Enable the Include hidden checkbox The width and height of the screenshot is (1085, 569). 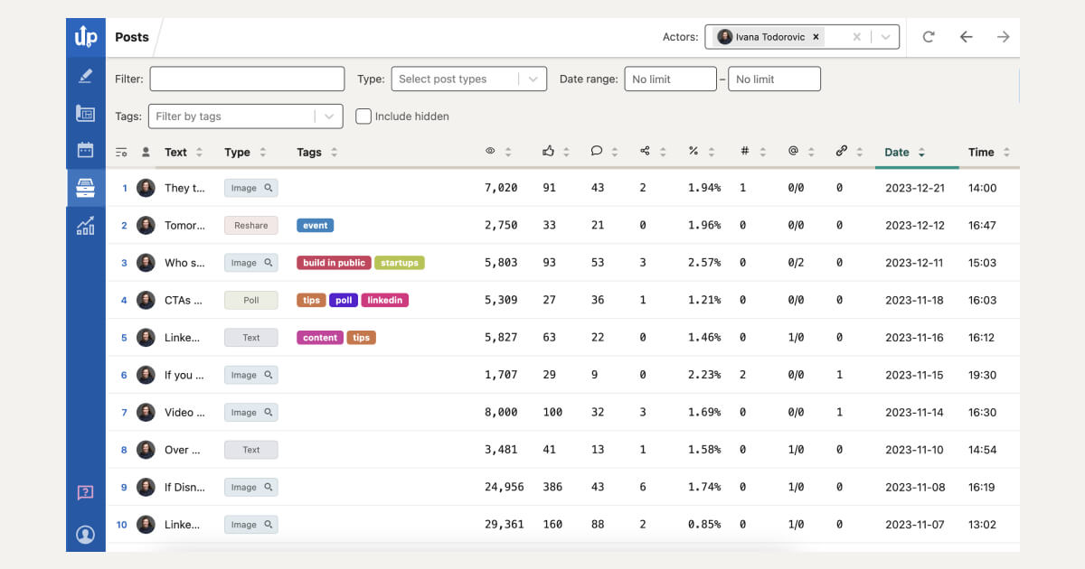click(x=363, y=116)
